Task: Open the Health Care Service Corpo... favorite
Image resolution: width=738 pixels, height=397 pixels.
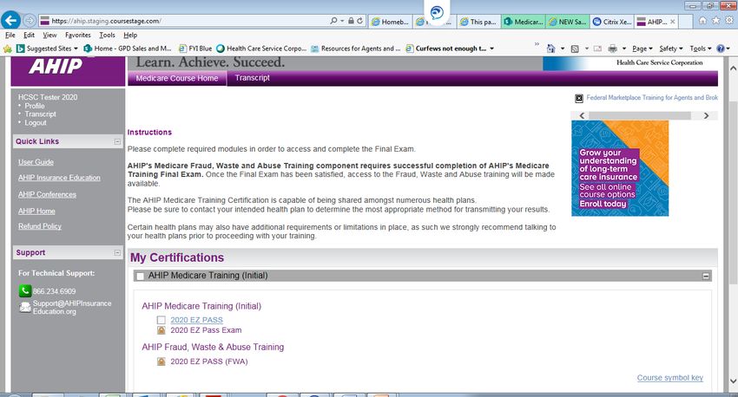Action: click(261, 49)
